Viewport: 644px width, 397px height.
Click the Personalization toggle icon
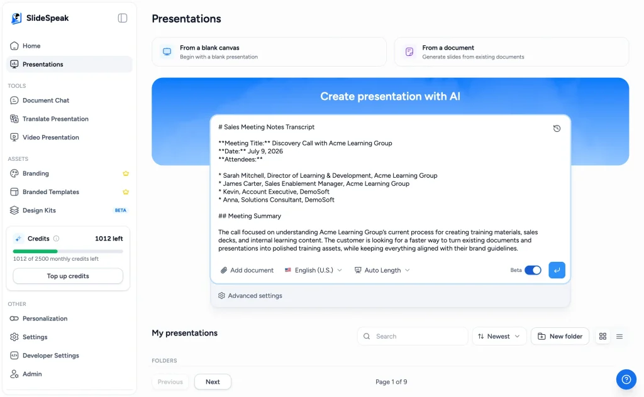point(14,318)
